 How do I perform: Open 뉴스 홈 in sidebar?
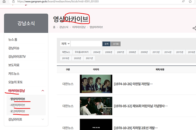(13, 40)
